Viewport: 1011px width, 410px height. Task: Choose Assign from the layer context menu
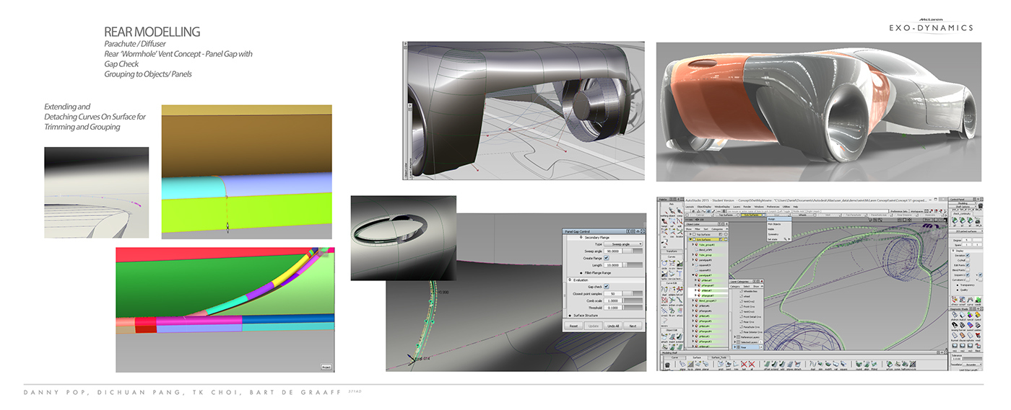coord(779,219)
